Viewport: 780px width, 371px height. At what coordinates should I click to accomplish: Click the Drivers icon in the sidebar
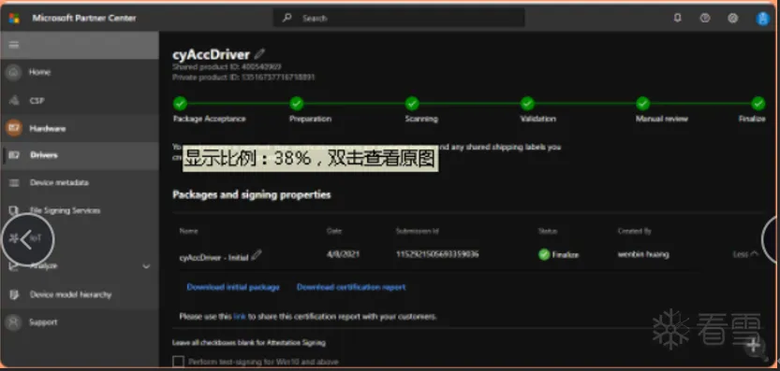click(14, 155)
